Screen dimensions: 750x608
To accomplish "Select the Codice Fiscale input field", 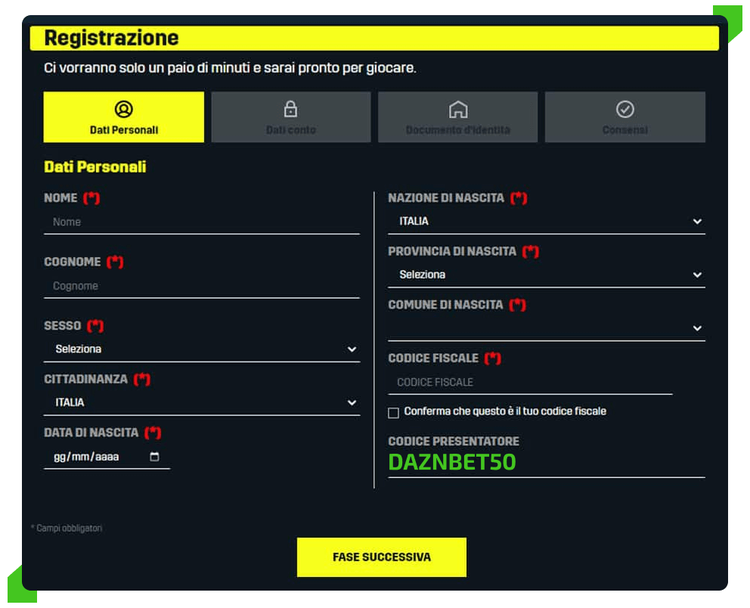I will click(529, 383).
